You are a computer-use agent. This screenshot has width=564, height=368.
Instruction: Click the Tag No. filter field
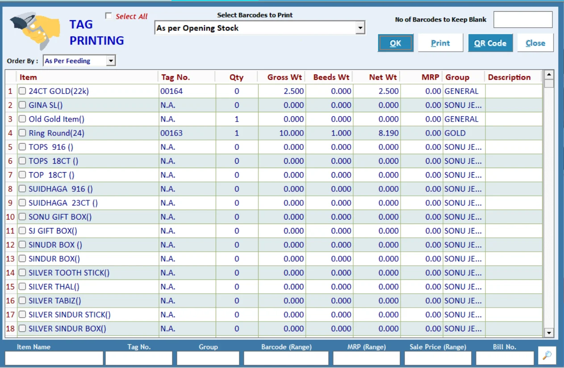[139, 358]
